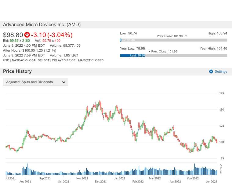Click the Jun 2022 axis label
Viewport: 232px width, 188px height.
[212, 182]
